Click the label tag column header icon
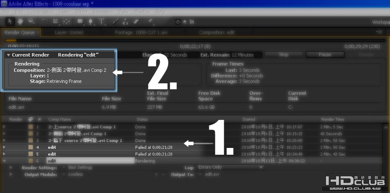 pos(31,119)
